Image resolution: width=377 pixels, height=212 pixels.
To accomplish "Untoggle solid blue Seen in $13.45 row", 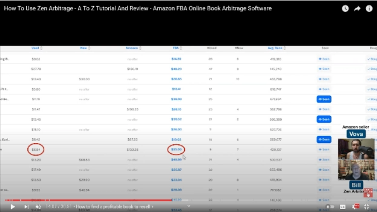I will click(x=324, y=119).
